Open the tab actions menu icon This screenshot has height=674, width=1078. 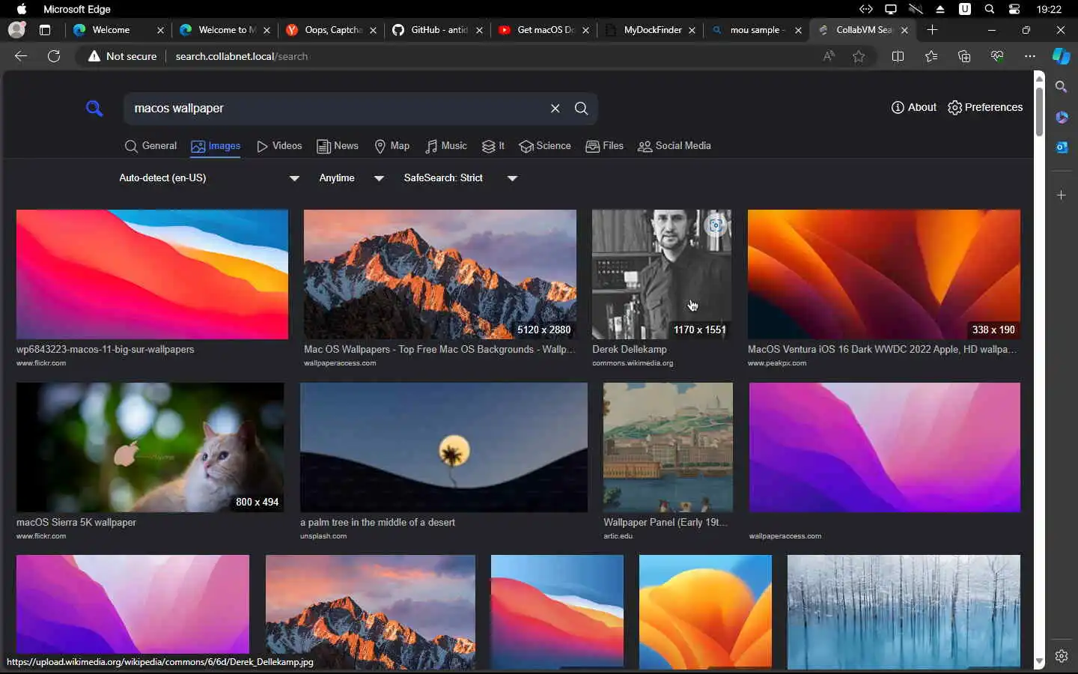[x=45, y=30]
